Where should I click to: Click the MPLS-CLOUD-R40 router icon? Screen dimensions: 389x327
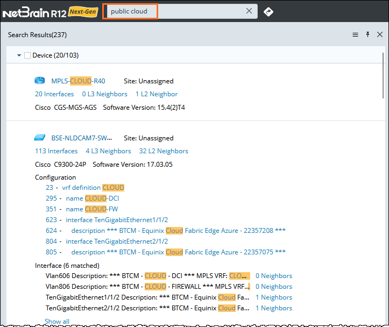39,81
